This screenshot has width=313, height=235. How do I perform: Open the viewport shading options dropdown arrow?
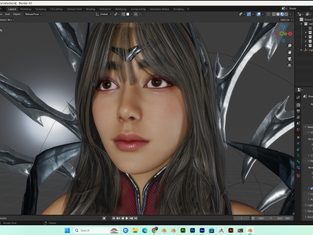click(291, 14)
